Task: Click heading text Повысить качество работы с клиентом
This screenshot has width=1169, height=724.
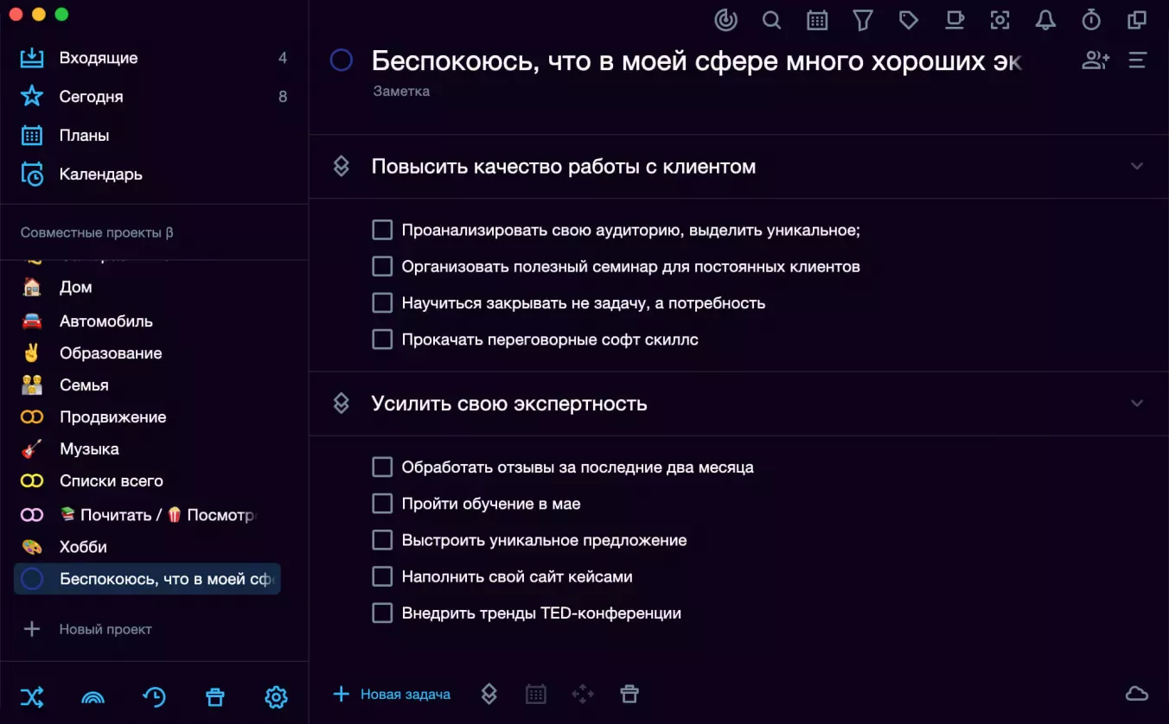Action: (x=564, y=166)
